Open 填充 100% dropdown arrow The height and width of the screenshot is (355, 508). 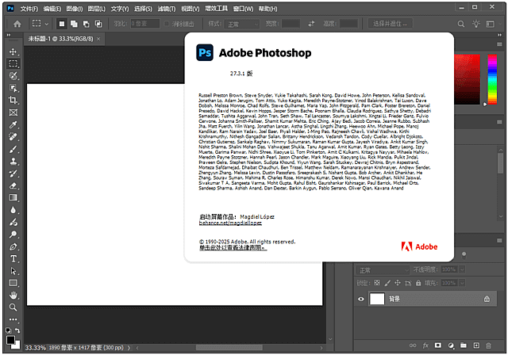point(462,283)
